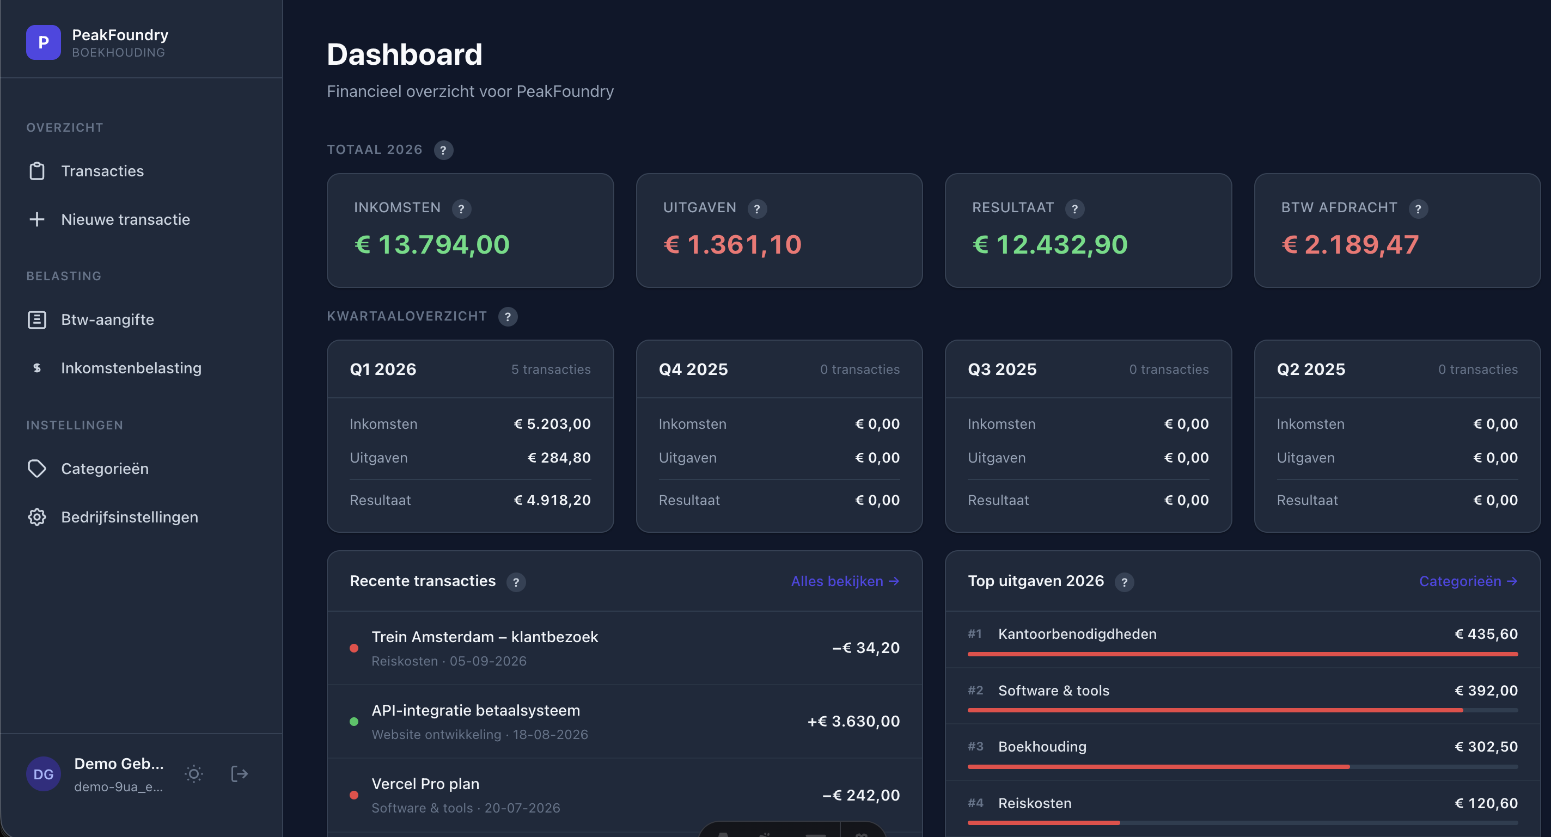
Task: Open help icon beside Recente transacties
Action: [515, 582]
